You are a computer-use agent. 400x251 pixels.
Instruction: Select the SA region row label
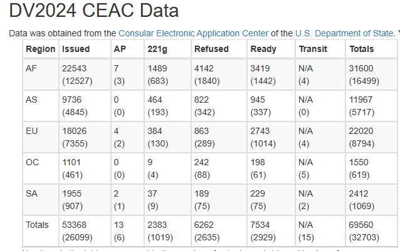point(31,193)
